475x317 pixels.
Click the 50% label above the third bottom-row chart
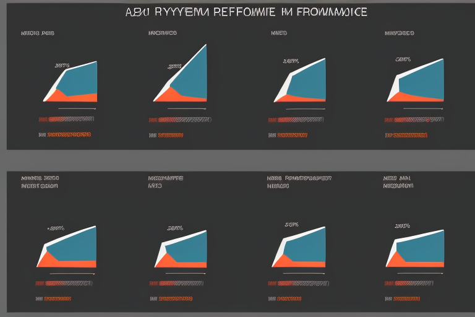click(x=292, y=225)
